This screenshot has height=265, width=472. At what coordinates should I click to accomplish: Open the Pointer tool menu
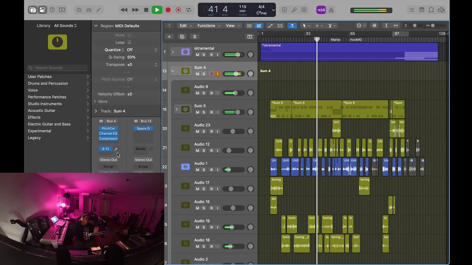pos(306,26)
